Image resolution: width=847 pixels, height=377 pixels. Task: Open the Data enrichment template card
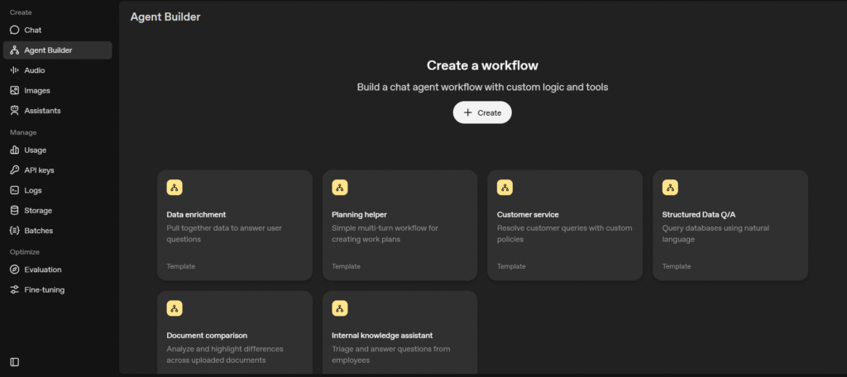234,225
